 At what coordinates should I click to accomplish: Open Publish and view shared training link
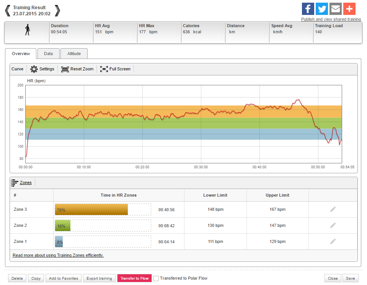coord(331,19)
